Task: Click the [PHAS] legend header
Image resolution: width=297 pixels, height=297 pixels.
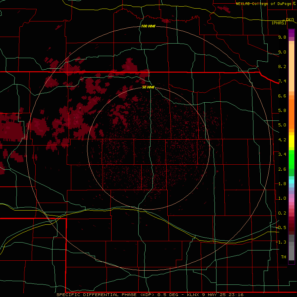Action: (x=279, y=23)
